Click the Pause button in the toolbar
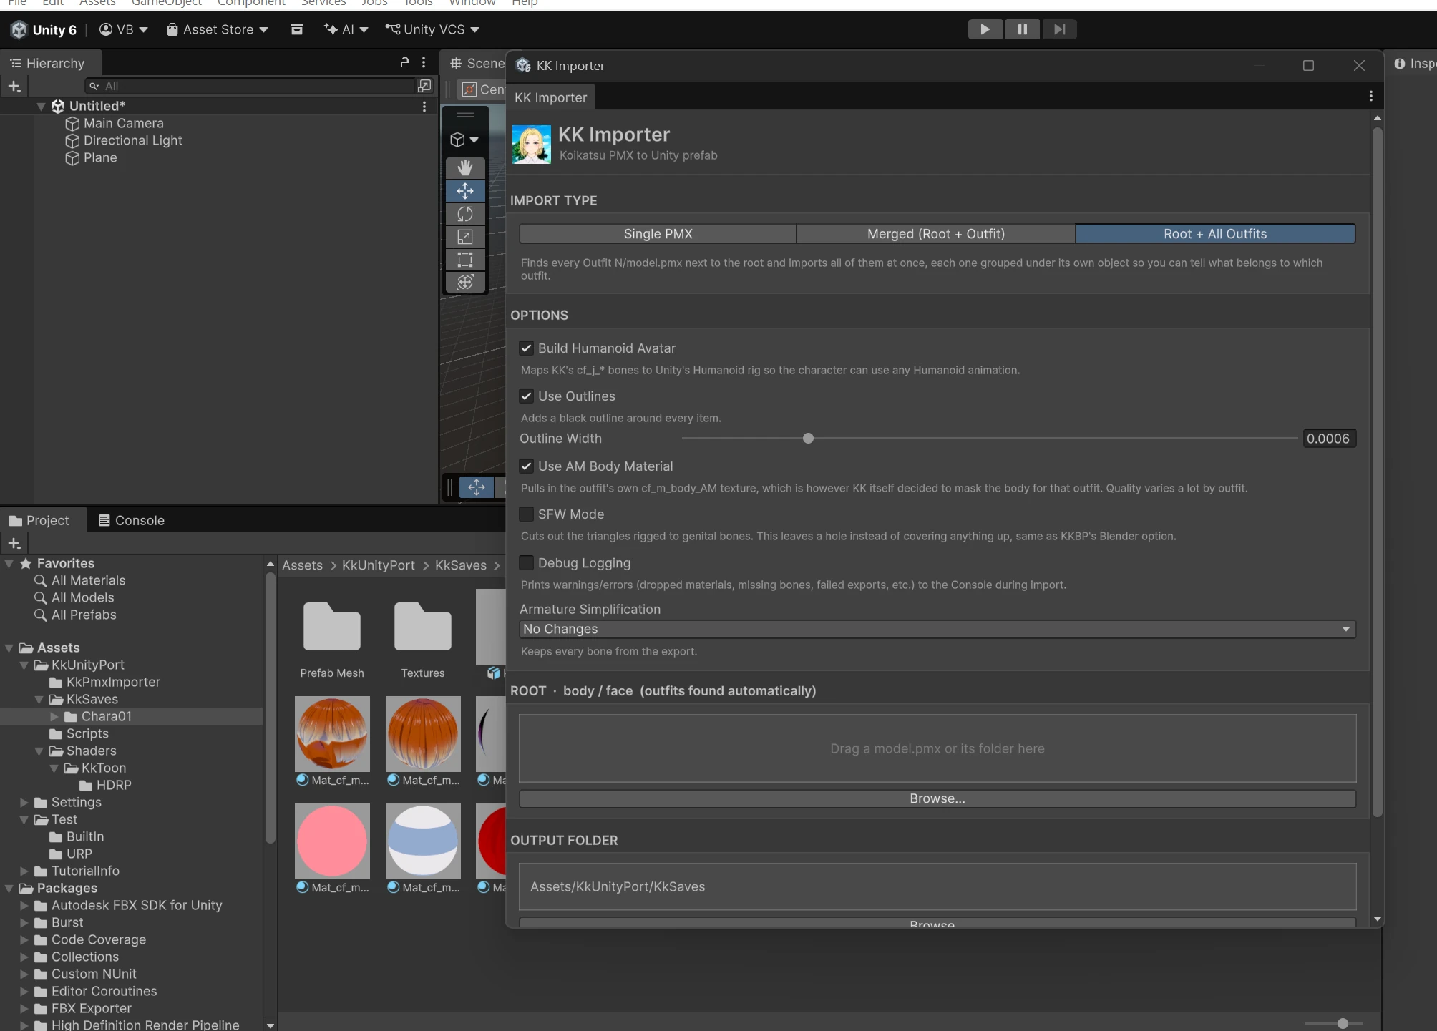 [1022, 29]
